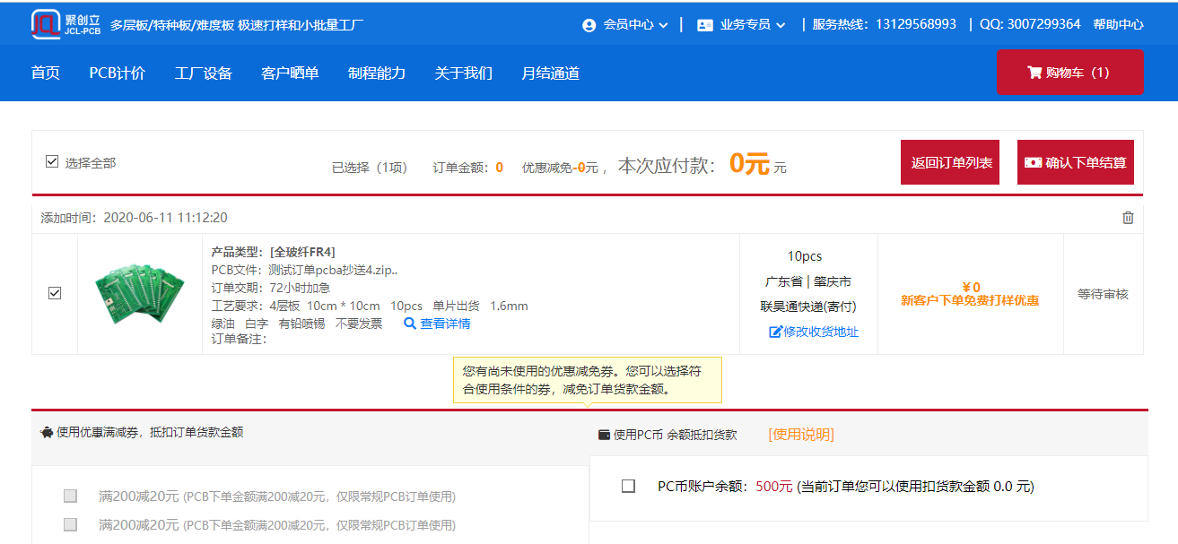The width and height of the screenshot is (1178, 544).
Task: Click the 返回订单列表 button
Action: 949,162
